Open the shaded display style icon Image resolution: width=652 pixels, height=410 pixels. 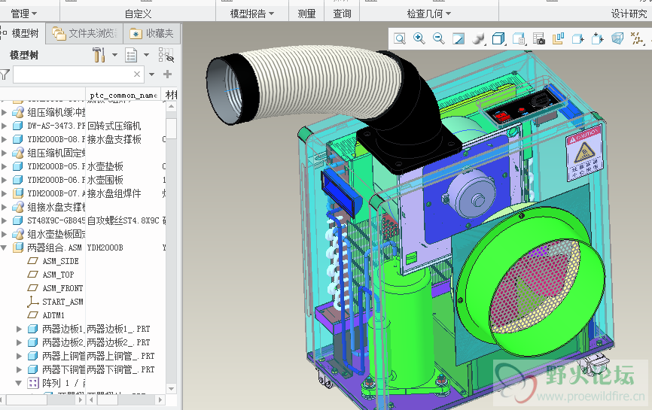tap(479, 38)
